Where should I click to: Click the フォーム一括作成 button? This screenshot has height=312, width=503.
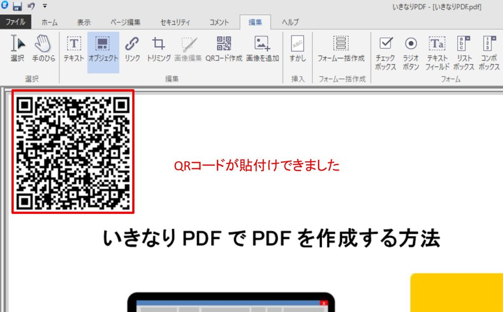tap(341, 49)
